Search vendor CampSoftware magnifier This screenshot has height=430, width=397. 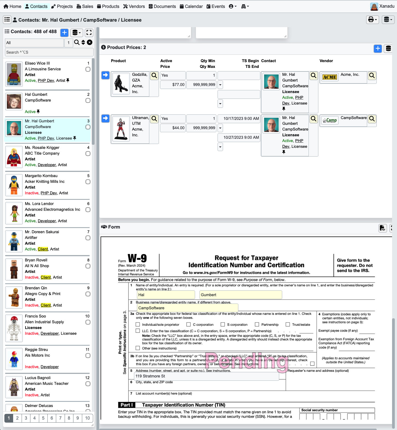(x=372, y=119)
